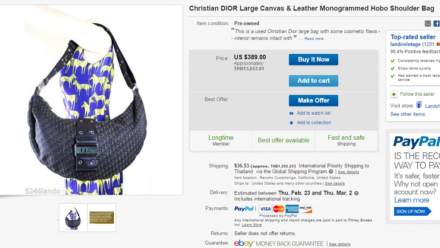Open shipping See details link
Image resolution: width=440 pixels, height=248 pixels.
[348, 172]
